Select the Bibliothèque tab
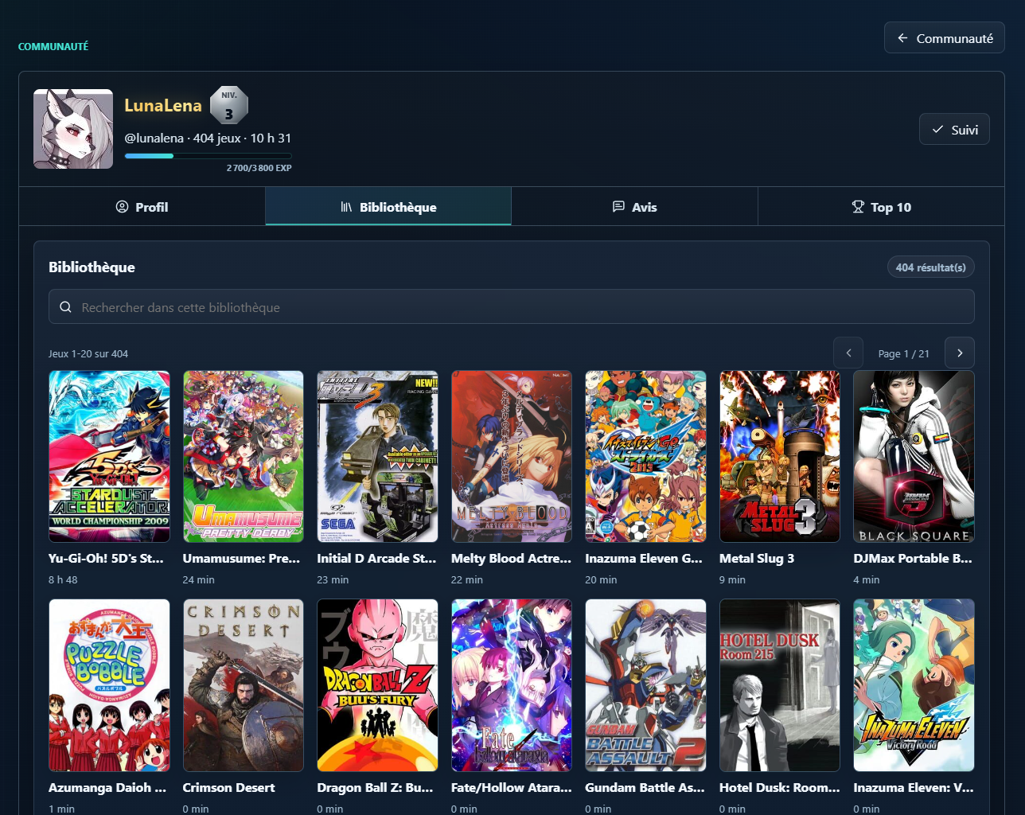 (x=388, y=207)
